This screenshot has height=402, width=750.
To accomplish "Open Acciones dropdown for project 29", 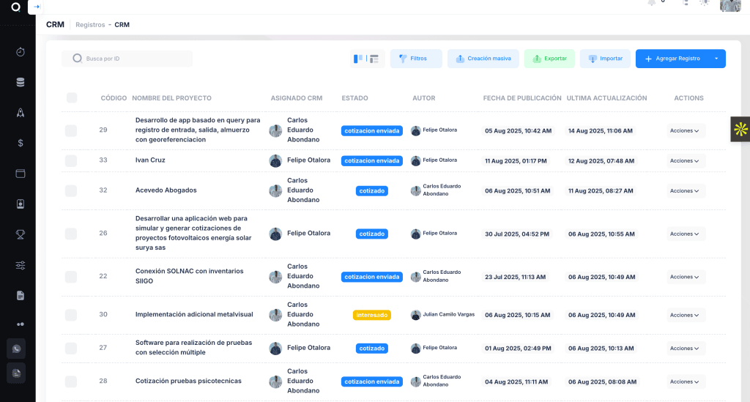I will click(685, 130).
